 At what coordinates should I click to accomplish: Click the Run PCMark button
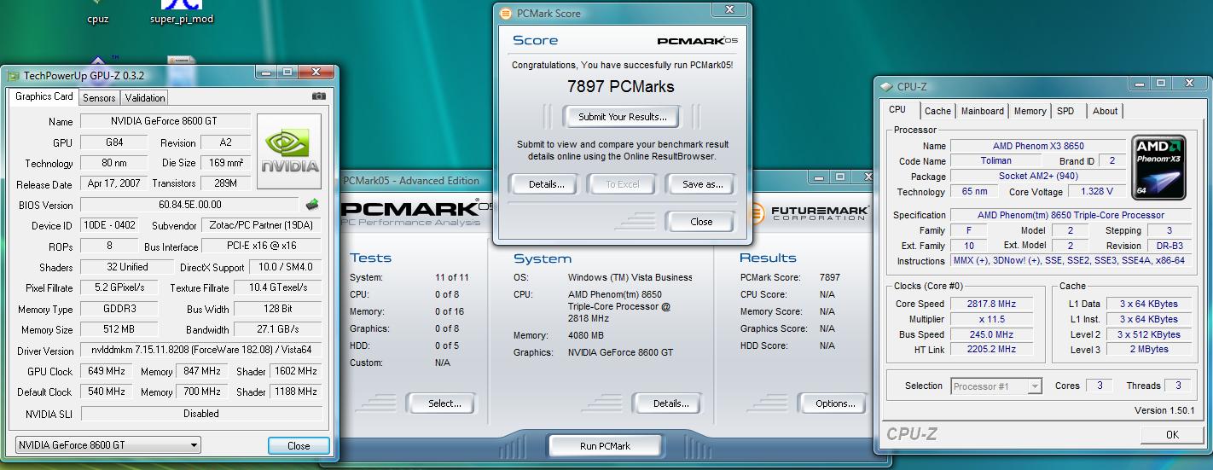[x=605, y=446]
